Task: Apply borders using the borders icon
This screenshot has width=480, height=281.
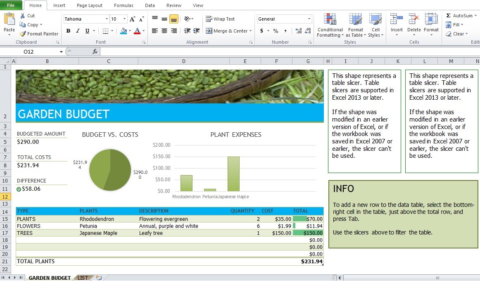Action: 105,31
